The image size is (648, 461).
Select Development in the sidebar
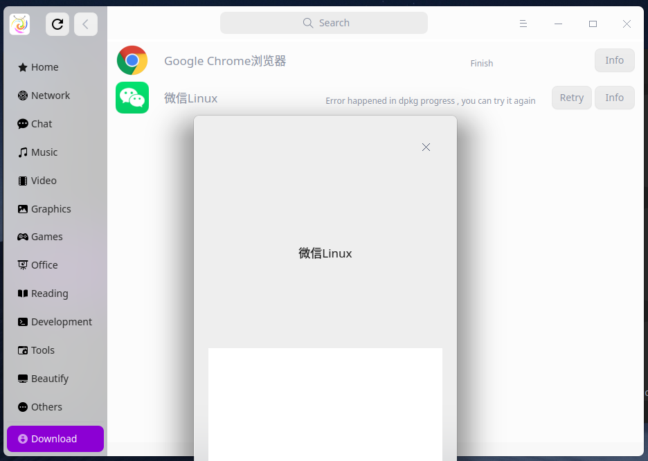point(55,322)
